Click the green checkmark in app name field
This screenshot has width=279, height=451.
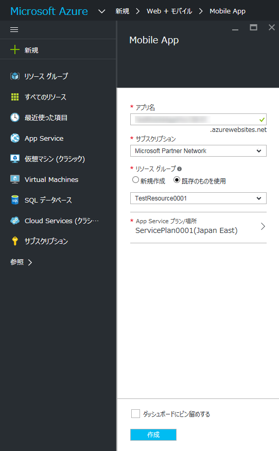pos(262,120)
